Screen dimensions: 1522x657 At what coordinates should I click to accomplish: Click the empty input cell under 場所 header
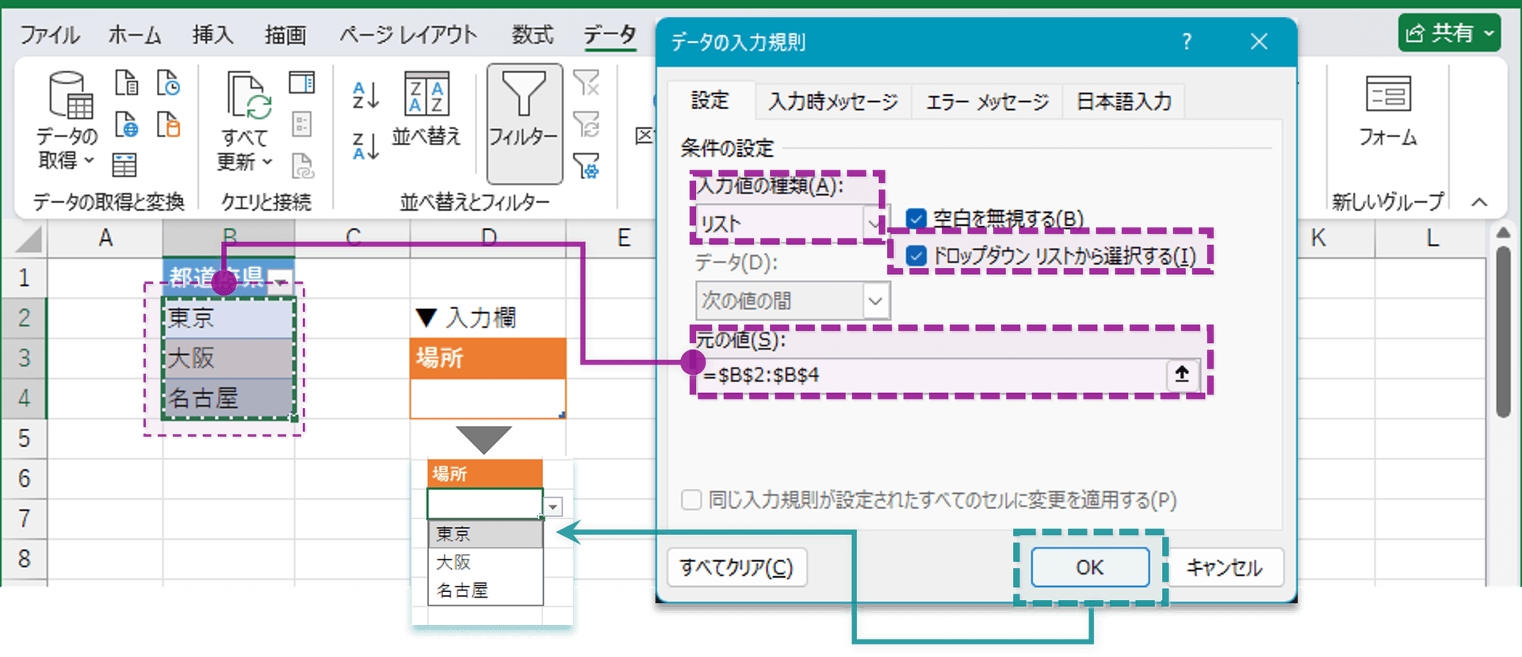(488, 398)
